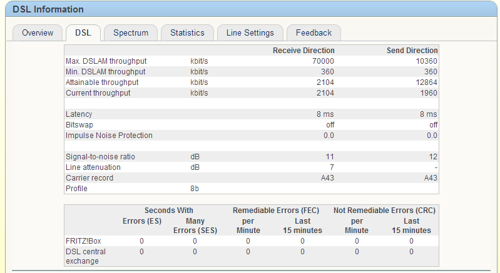Click the Send Direction column header
Screen dimensions: 500x273
(412, 51)
